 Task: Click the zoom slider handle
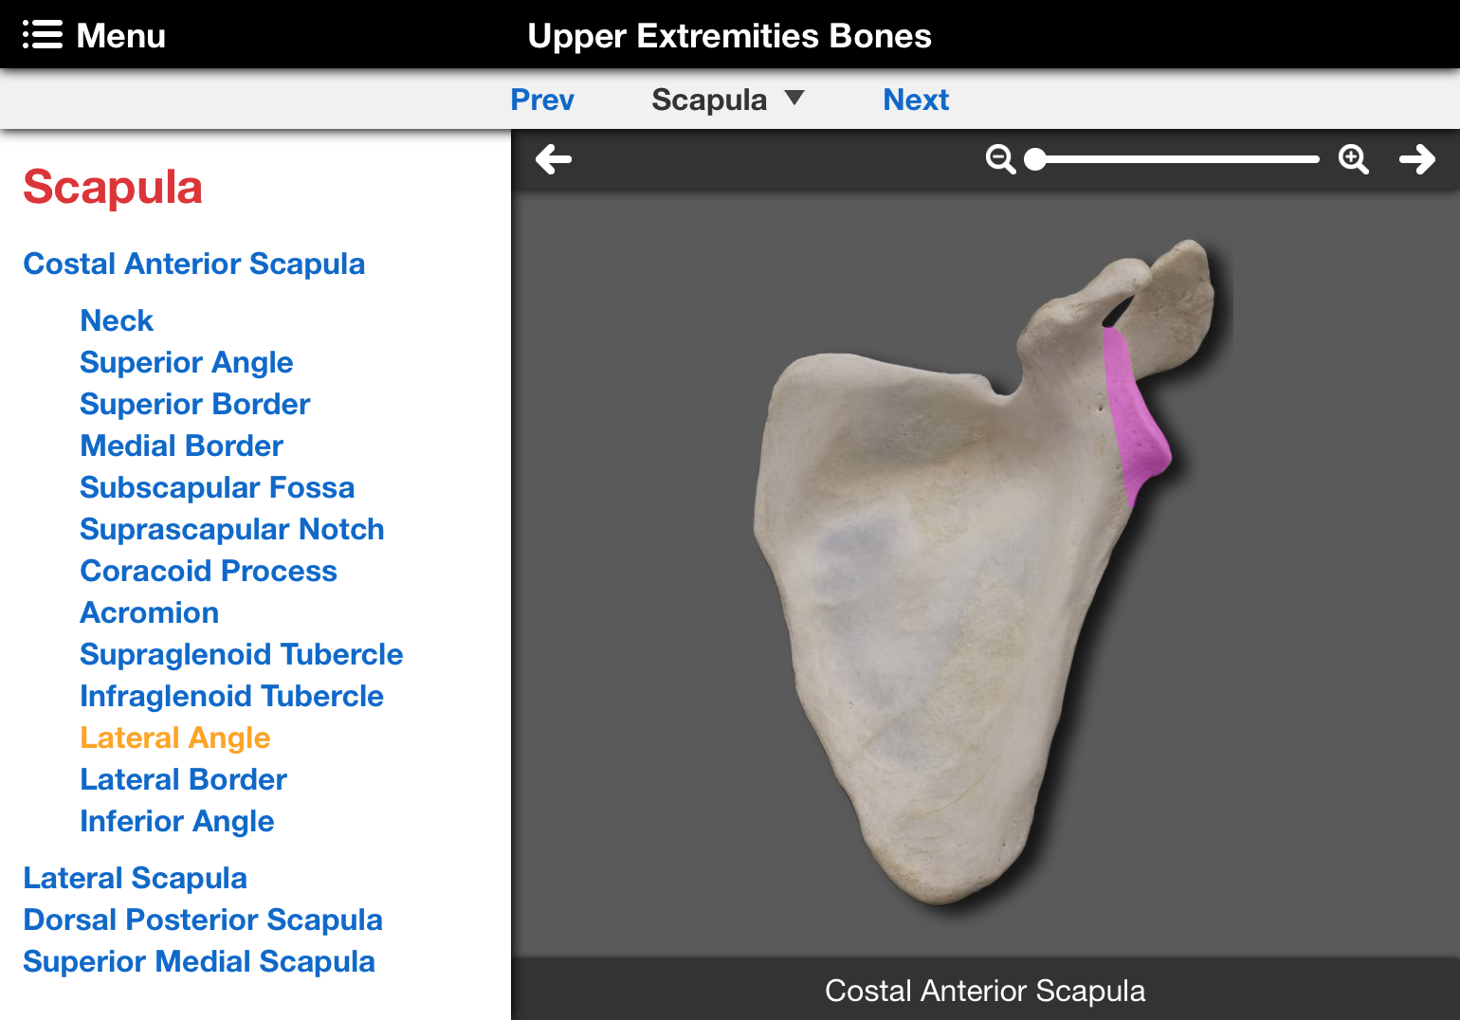pos(1035,159)
